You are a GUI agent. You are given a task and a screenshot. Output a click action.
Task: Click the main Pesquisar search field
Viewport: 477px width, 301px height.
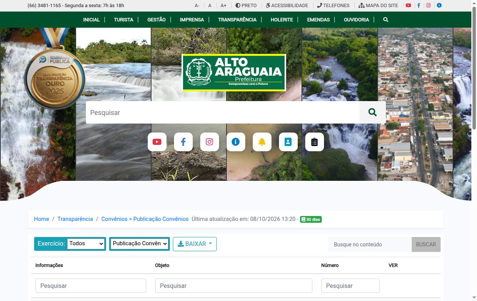click(223, 112)
